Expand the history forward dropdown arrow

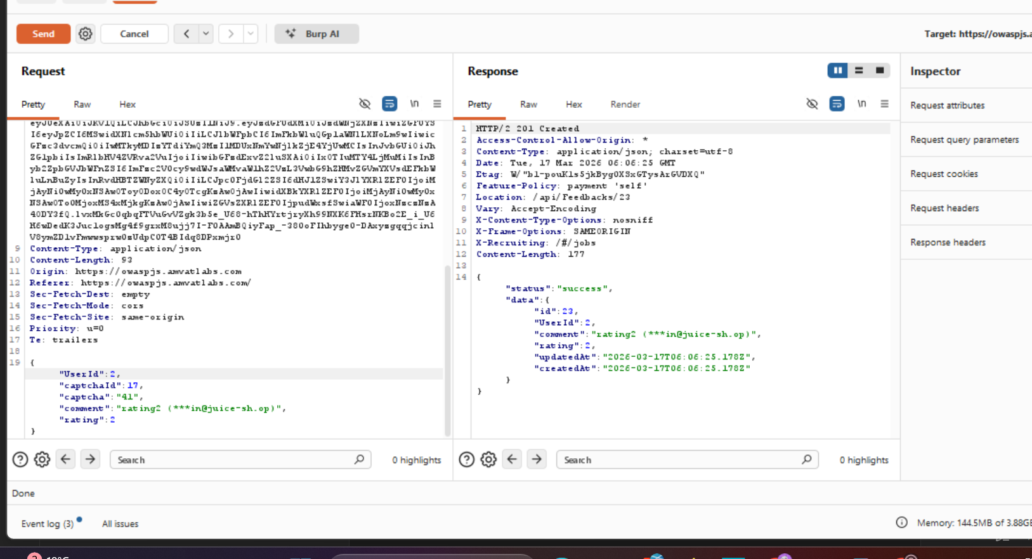251,34
